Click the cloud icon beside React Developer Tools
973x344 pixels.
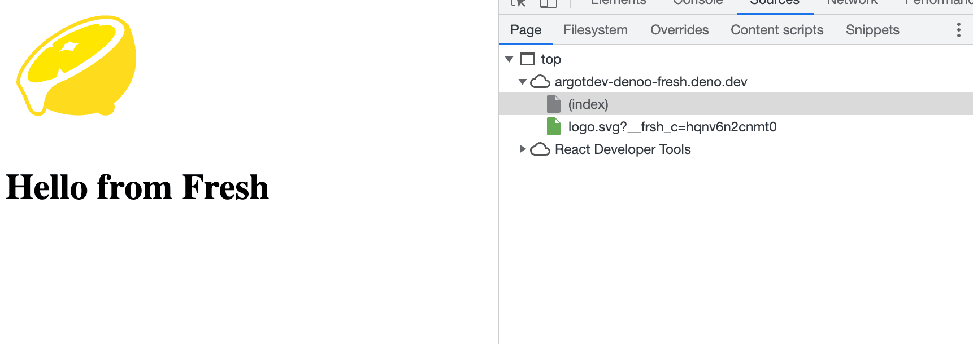coord(540,149)
